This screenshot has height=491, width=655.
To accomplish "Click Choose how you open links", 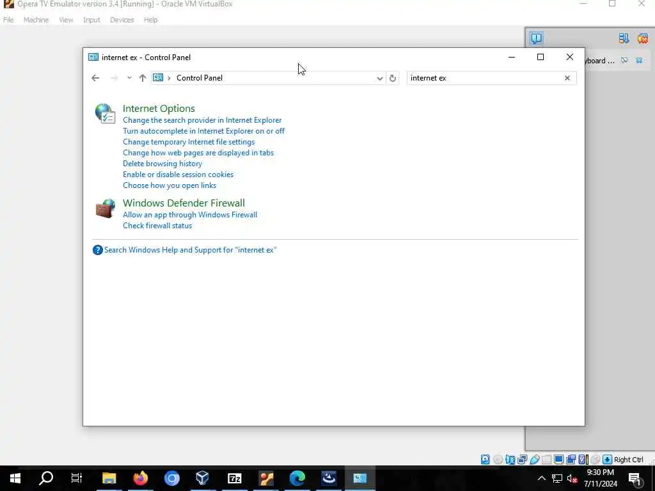I will click(170, 185).
